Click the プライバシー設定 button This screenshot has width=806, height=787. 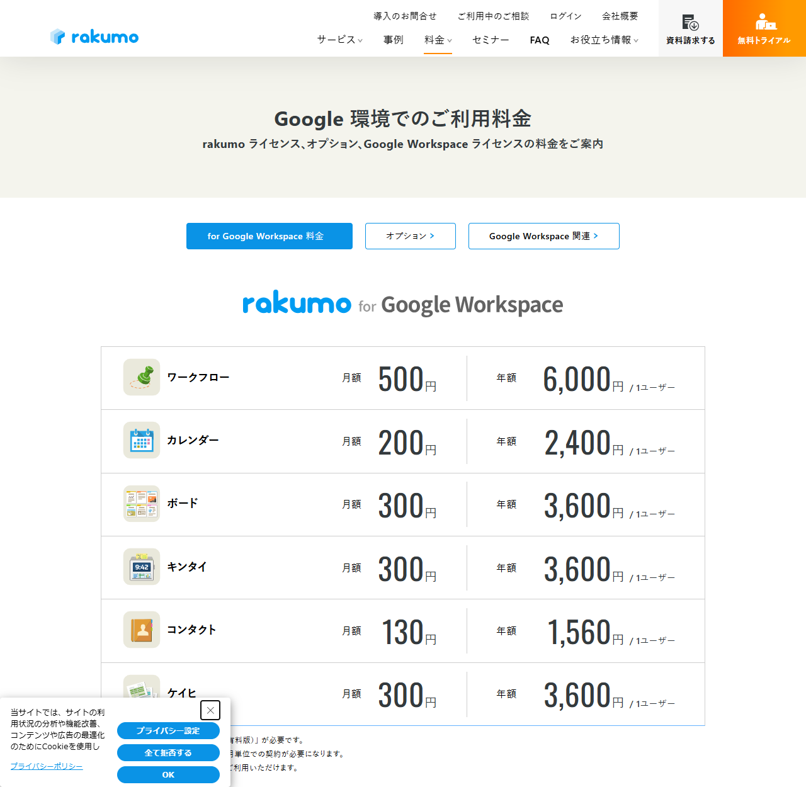point(168,731)
